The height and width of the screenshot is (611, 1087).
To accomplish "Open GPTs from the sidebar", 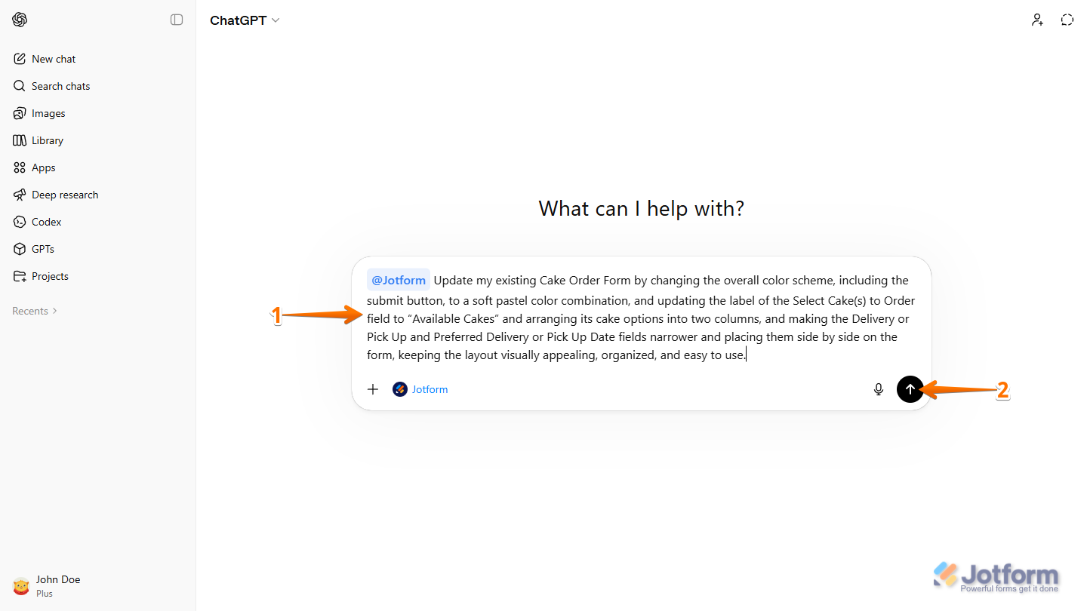I will tap(97, 249).
